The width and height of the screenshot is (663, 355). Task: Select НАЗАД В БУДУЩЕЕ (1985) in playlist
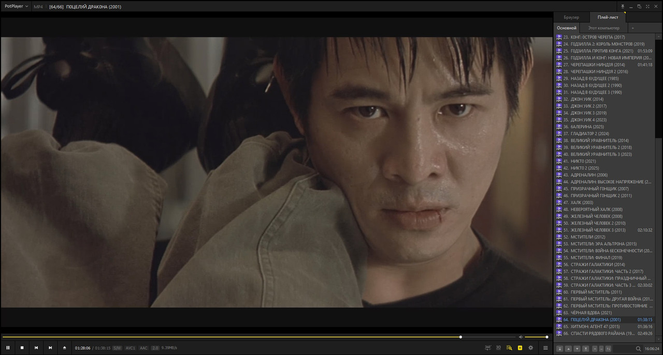(x=604, y=79)
